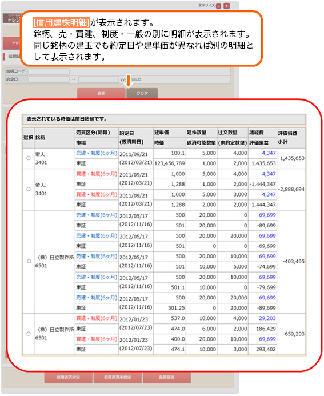Focus the 銘柄コード input field
Image resolution: width=324 pixels, height=396 pixels.
click(x=49, y=71)
